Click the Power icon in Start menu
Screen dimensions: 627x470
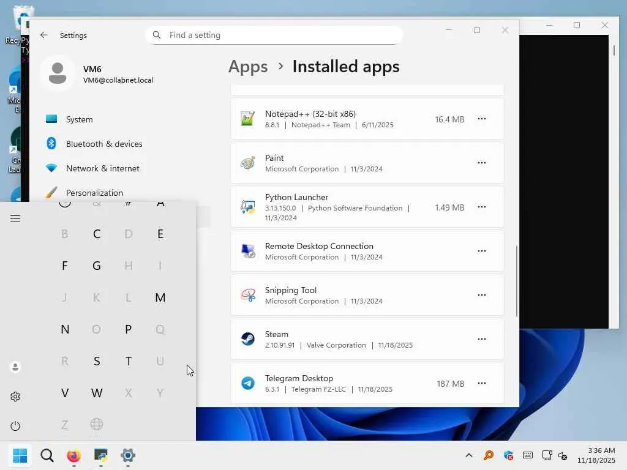15,426
